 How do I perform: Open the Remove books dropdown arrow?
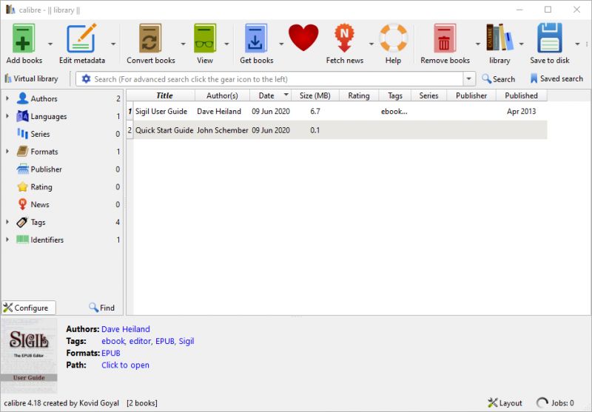pyautogui.click(x=477, y=44)
